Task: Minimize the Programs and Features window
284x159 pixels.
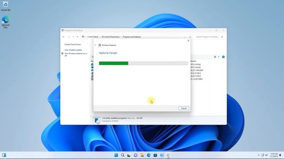Action: (210, 30)
